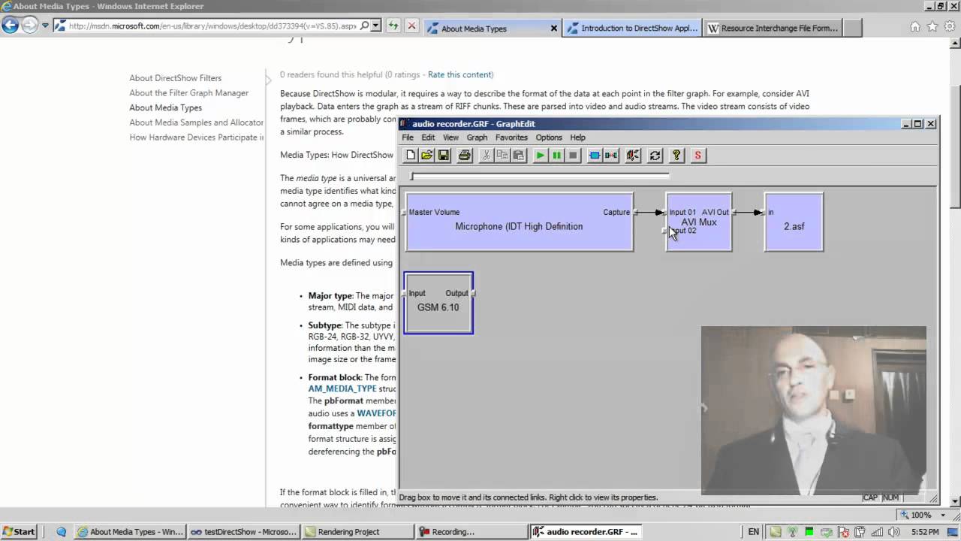This screenshot has width=961, height=541.
Task: Click the Refresh graph icon
Action: pyautogui.click(x=655, y=156)
